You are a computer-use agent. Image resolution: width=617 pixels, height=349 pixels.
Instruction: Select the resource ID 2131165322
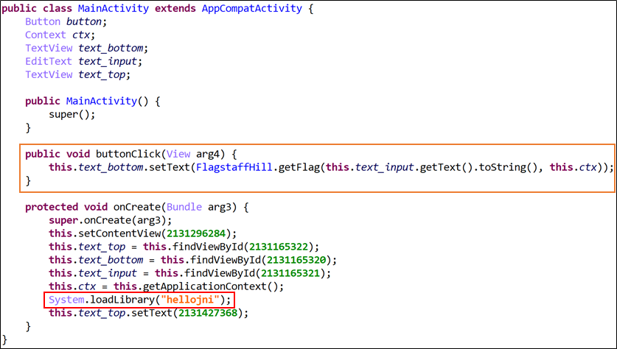(278, 247)
